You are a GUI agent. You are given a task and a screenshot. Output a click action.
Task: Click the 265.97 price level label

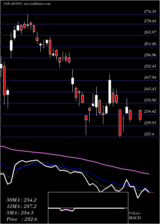[150, 32]
